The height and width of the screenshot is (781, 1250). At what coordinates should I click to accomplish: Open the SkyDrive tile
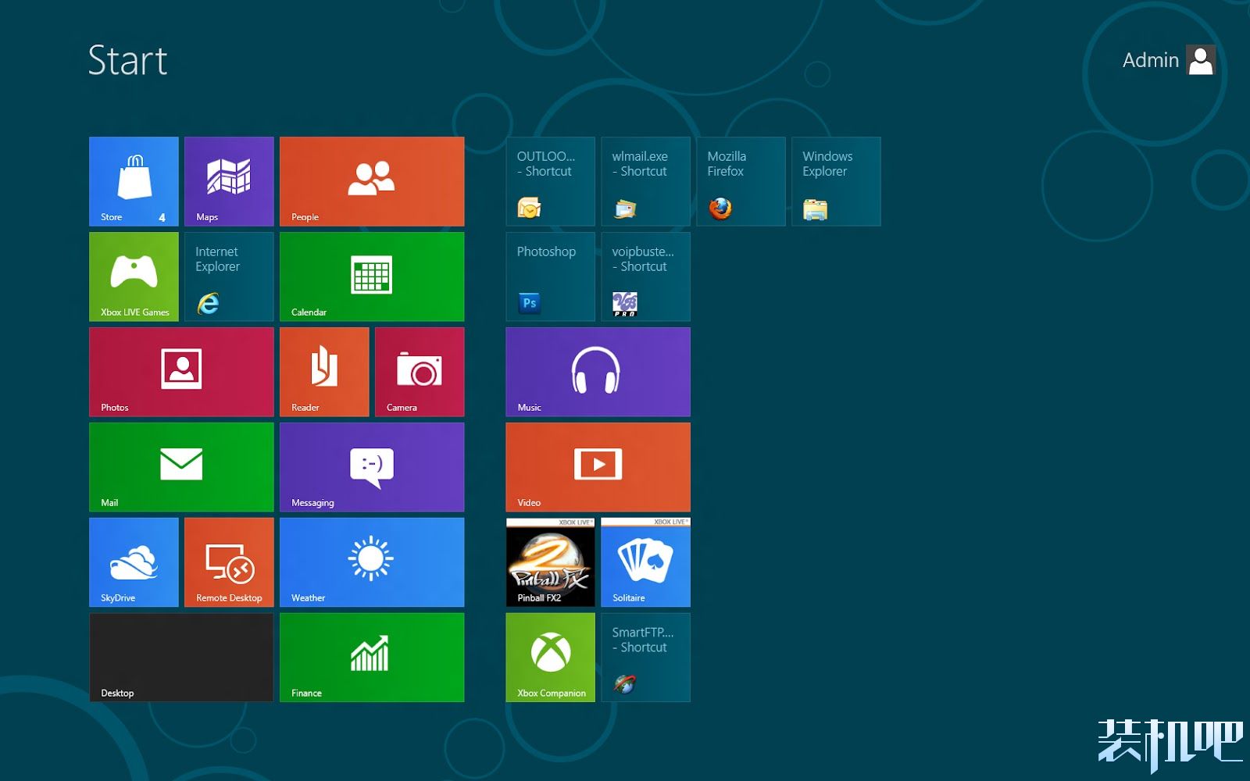pyautogui.click(x=134, y=562)
